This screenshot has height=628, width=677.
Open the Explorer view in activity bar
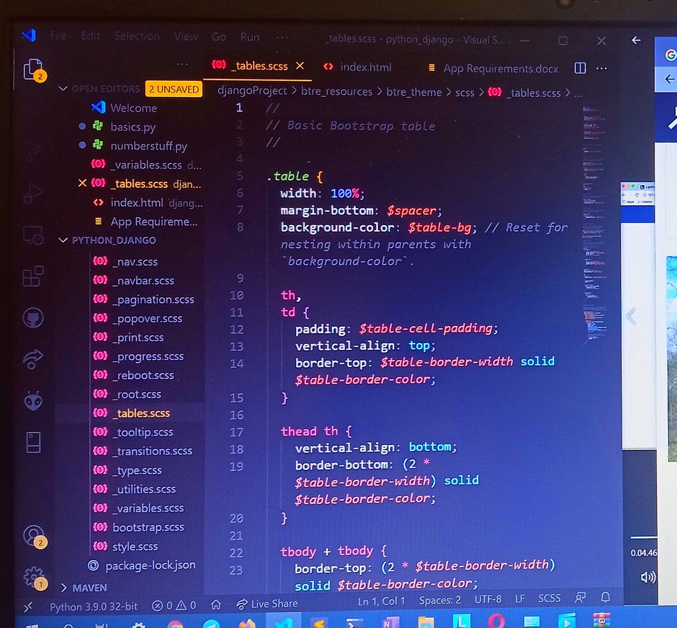point(33,70)
